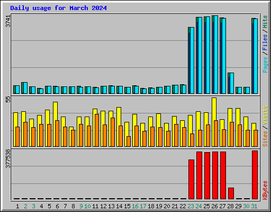Click the cyan hits bar for day 31
This screenshot has height=212, width=271.
click(256, 56)
